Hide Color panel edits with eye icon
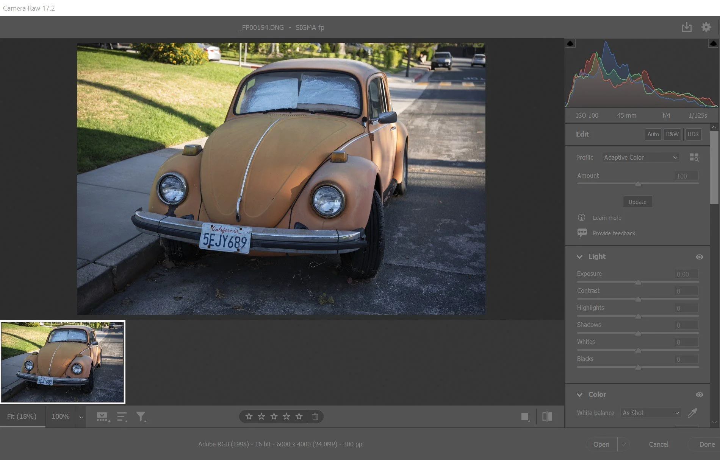 tap(699, 395)
